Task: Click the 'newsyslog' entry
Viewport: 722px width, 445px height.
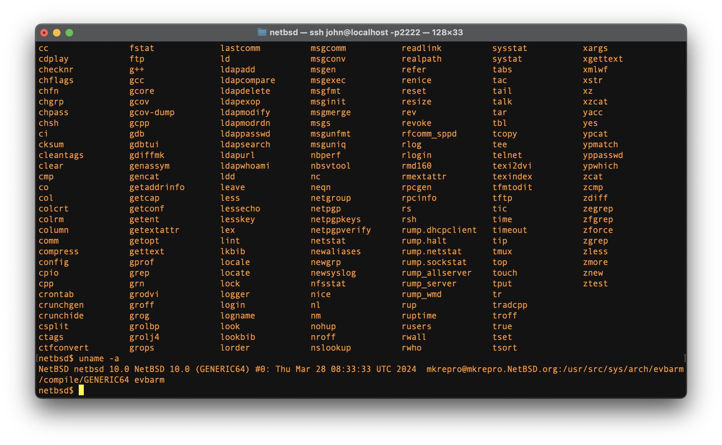Action: [x=333, y=273]
